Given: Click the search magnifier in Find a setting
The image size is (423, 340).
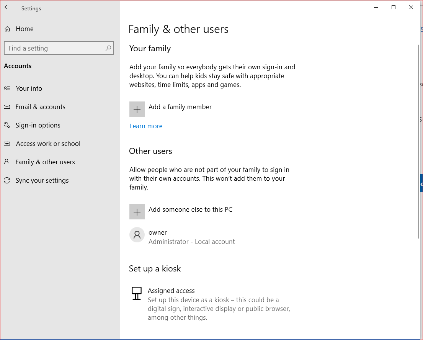Looking at the screenshot, I should coord(108,48).
